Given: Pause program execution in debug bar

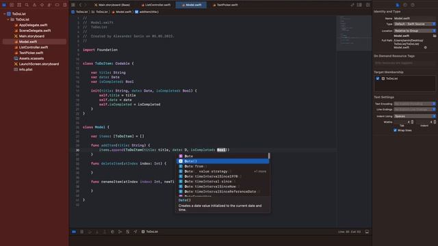Looking at the screenshot, I should [82, 232].
